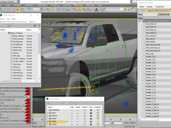Open the MAXScript menu
171x128 pixels.
[90, 5]
